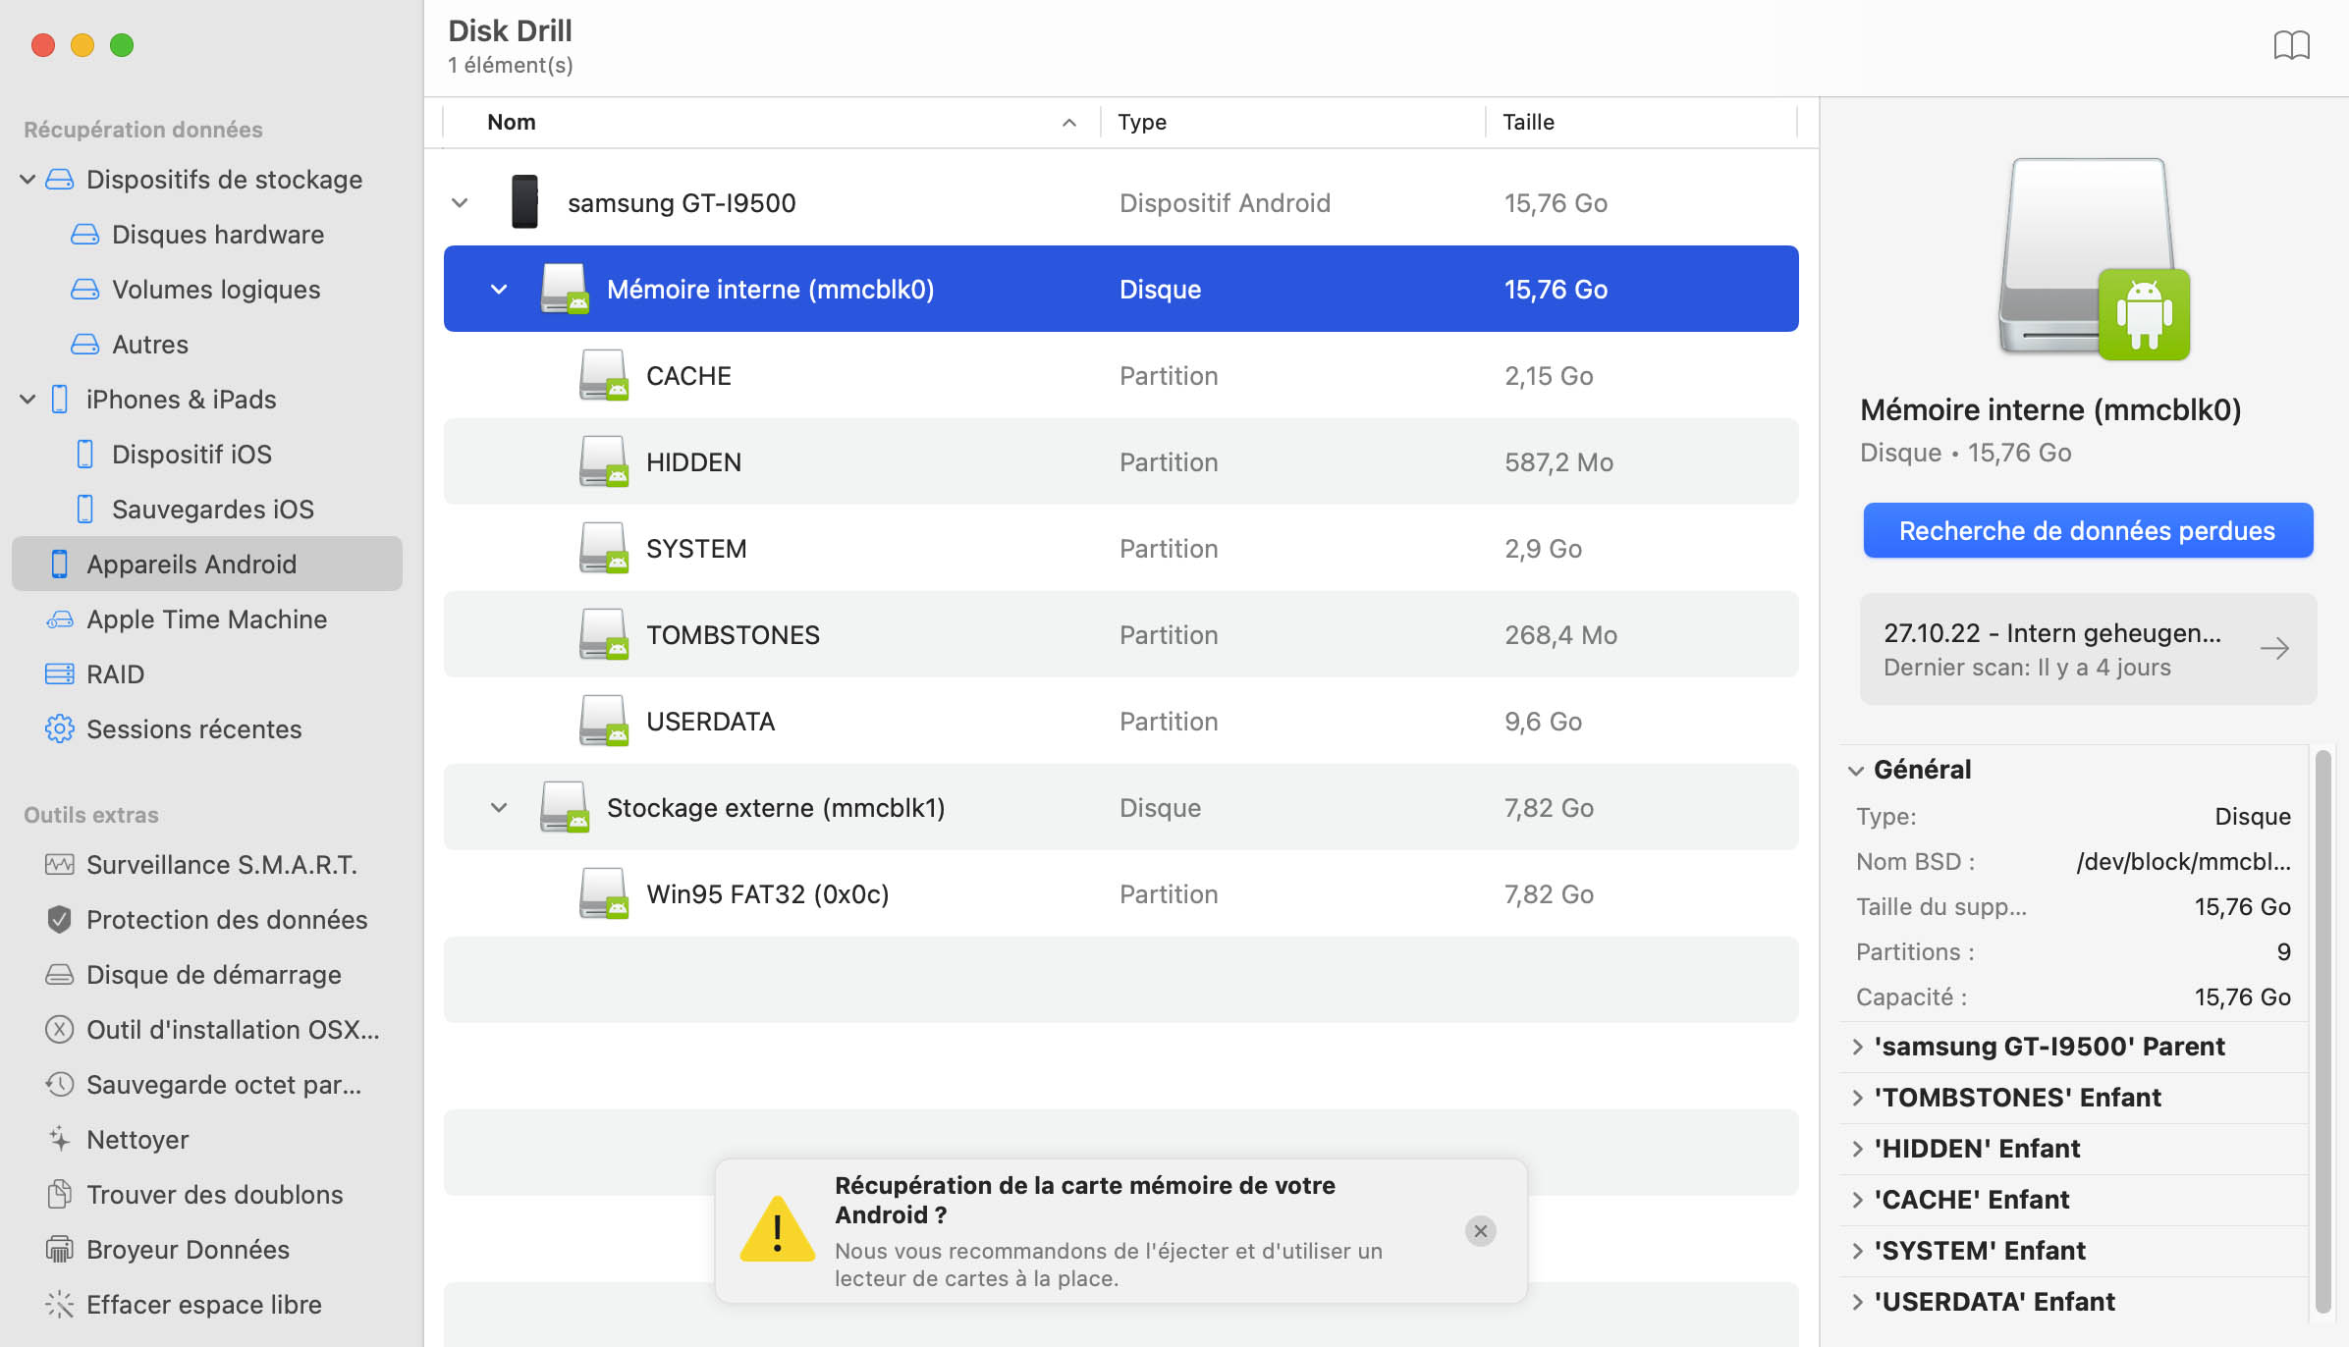Click the Protection des données shield icon
2349x1347 pixels.
(x=60, y=919)
